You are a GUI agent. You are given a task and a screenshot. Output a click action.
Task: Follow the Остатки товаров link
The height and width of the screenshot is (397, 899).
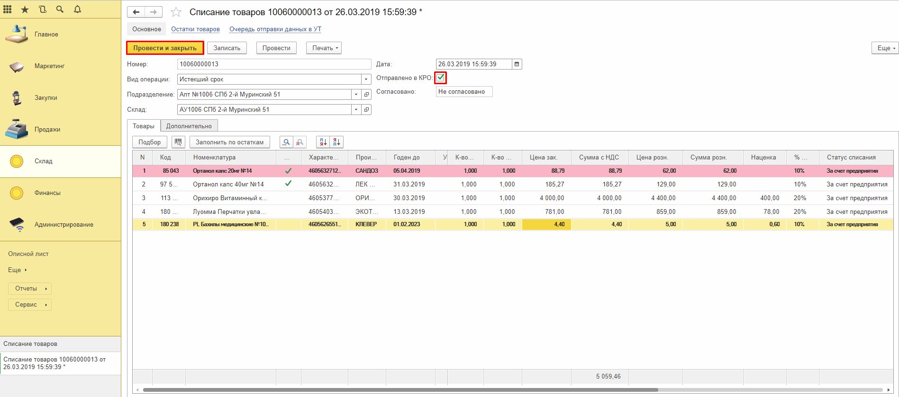195,29
